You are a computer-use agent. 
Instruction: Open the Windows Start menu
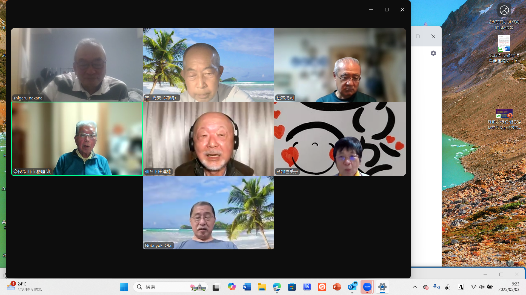pyautogui.click(x=124, y=287)
